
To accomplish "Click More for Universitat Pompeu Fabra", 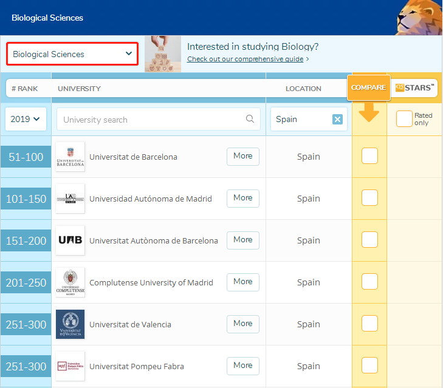I will (243, 366).
